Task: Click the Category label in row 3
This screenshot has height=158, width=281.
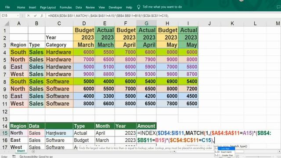Action: coord(59,45)
